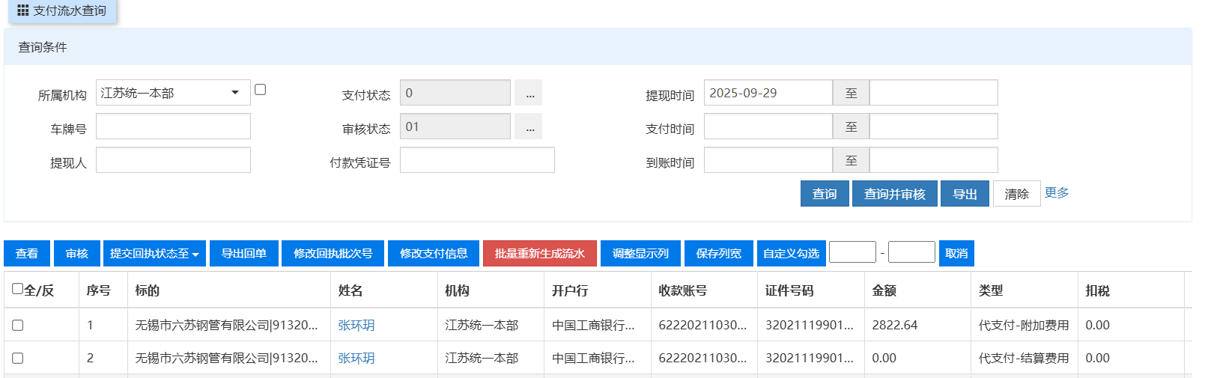Image resolution: width=1205 pixels, height=378 pixels.
Task: Click the 导出回单 toolbar button
Action: [x=244, y=254]
